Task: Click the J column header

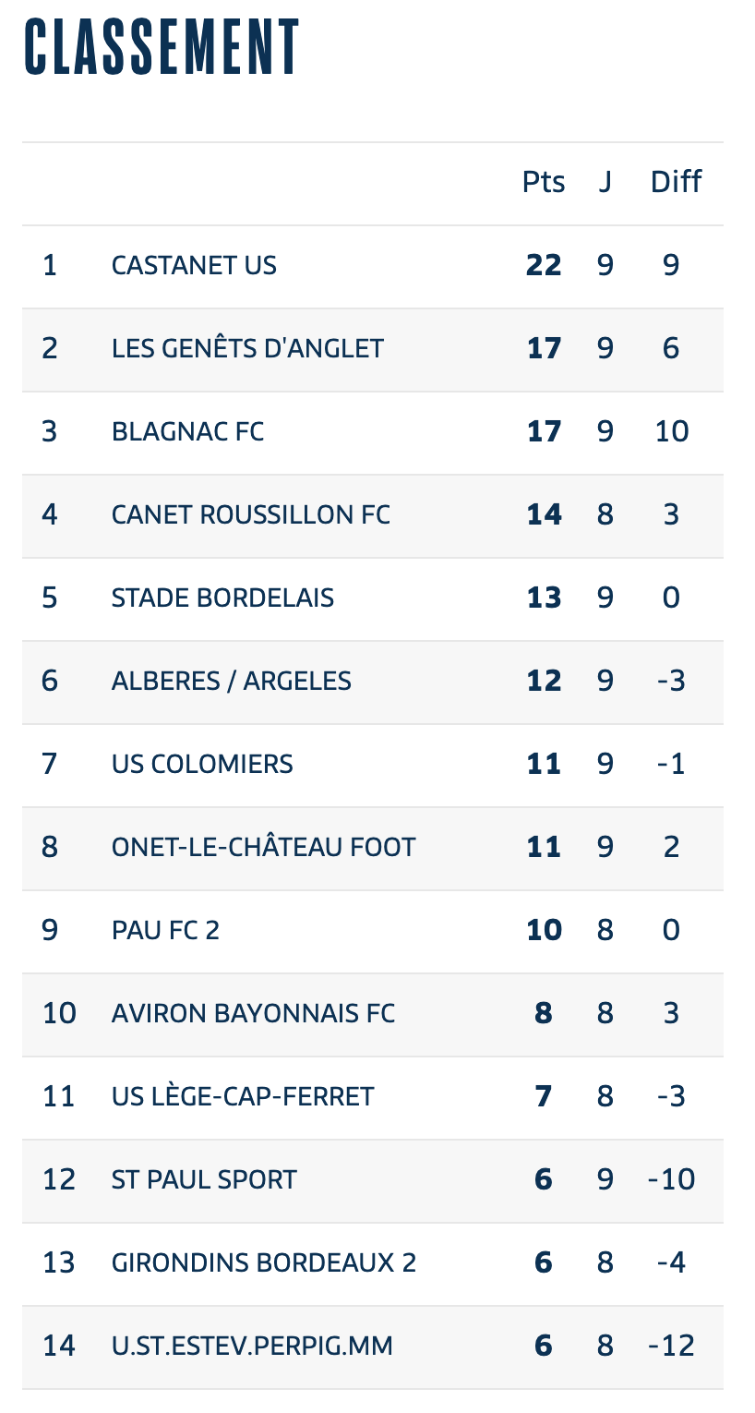Action: pyautogui.click(x=605, y=182)
